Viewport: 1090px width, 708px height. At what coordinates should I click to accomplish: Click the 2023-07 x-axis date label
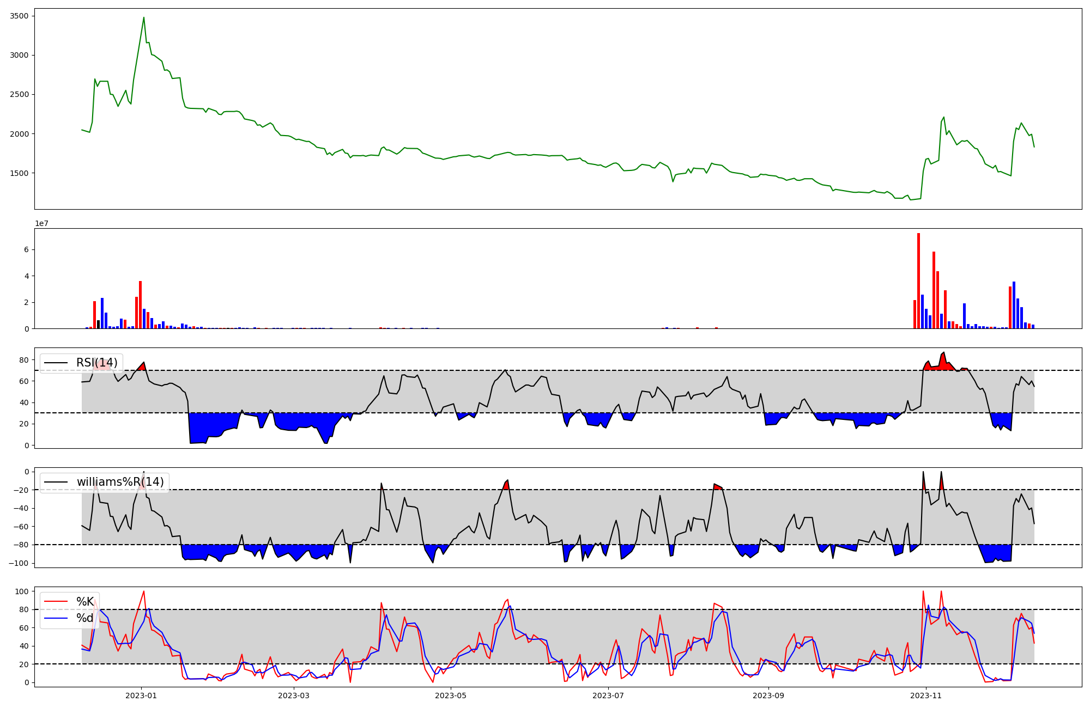coord(608,695)
